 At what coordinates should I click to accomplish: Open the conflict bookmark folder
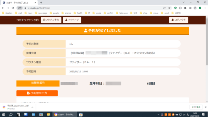(x=109, y=13)
